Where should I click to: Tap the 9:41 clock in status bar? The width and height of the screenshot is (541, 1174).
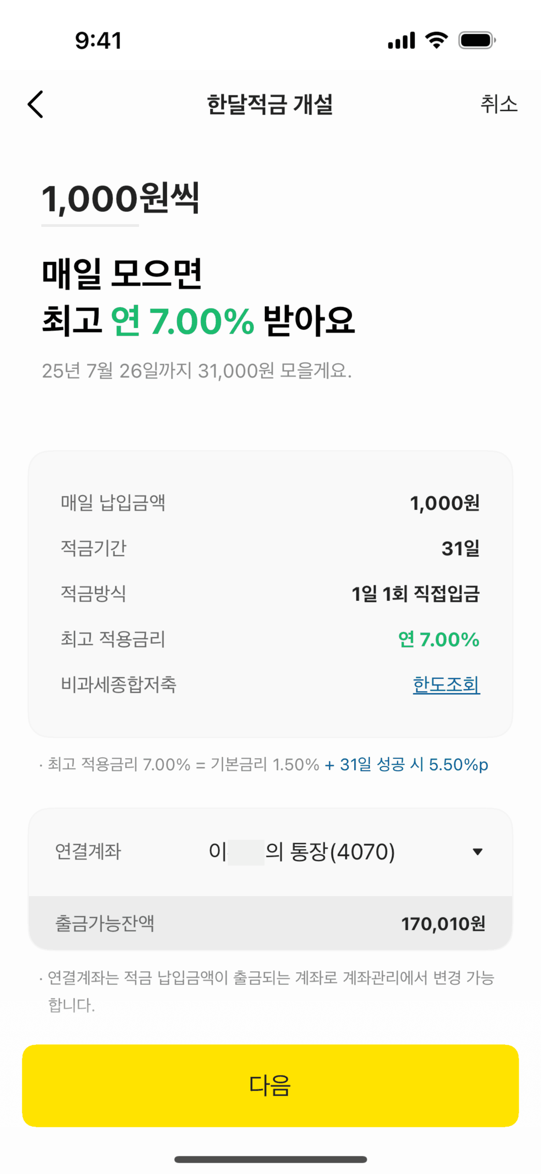coord(99,40)
